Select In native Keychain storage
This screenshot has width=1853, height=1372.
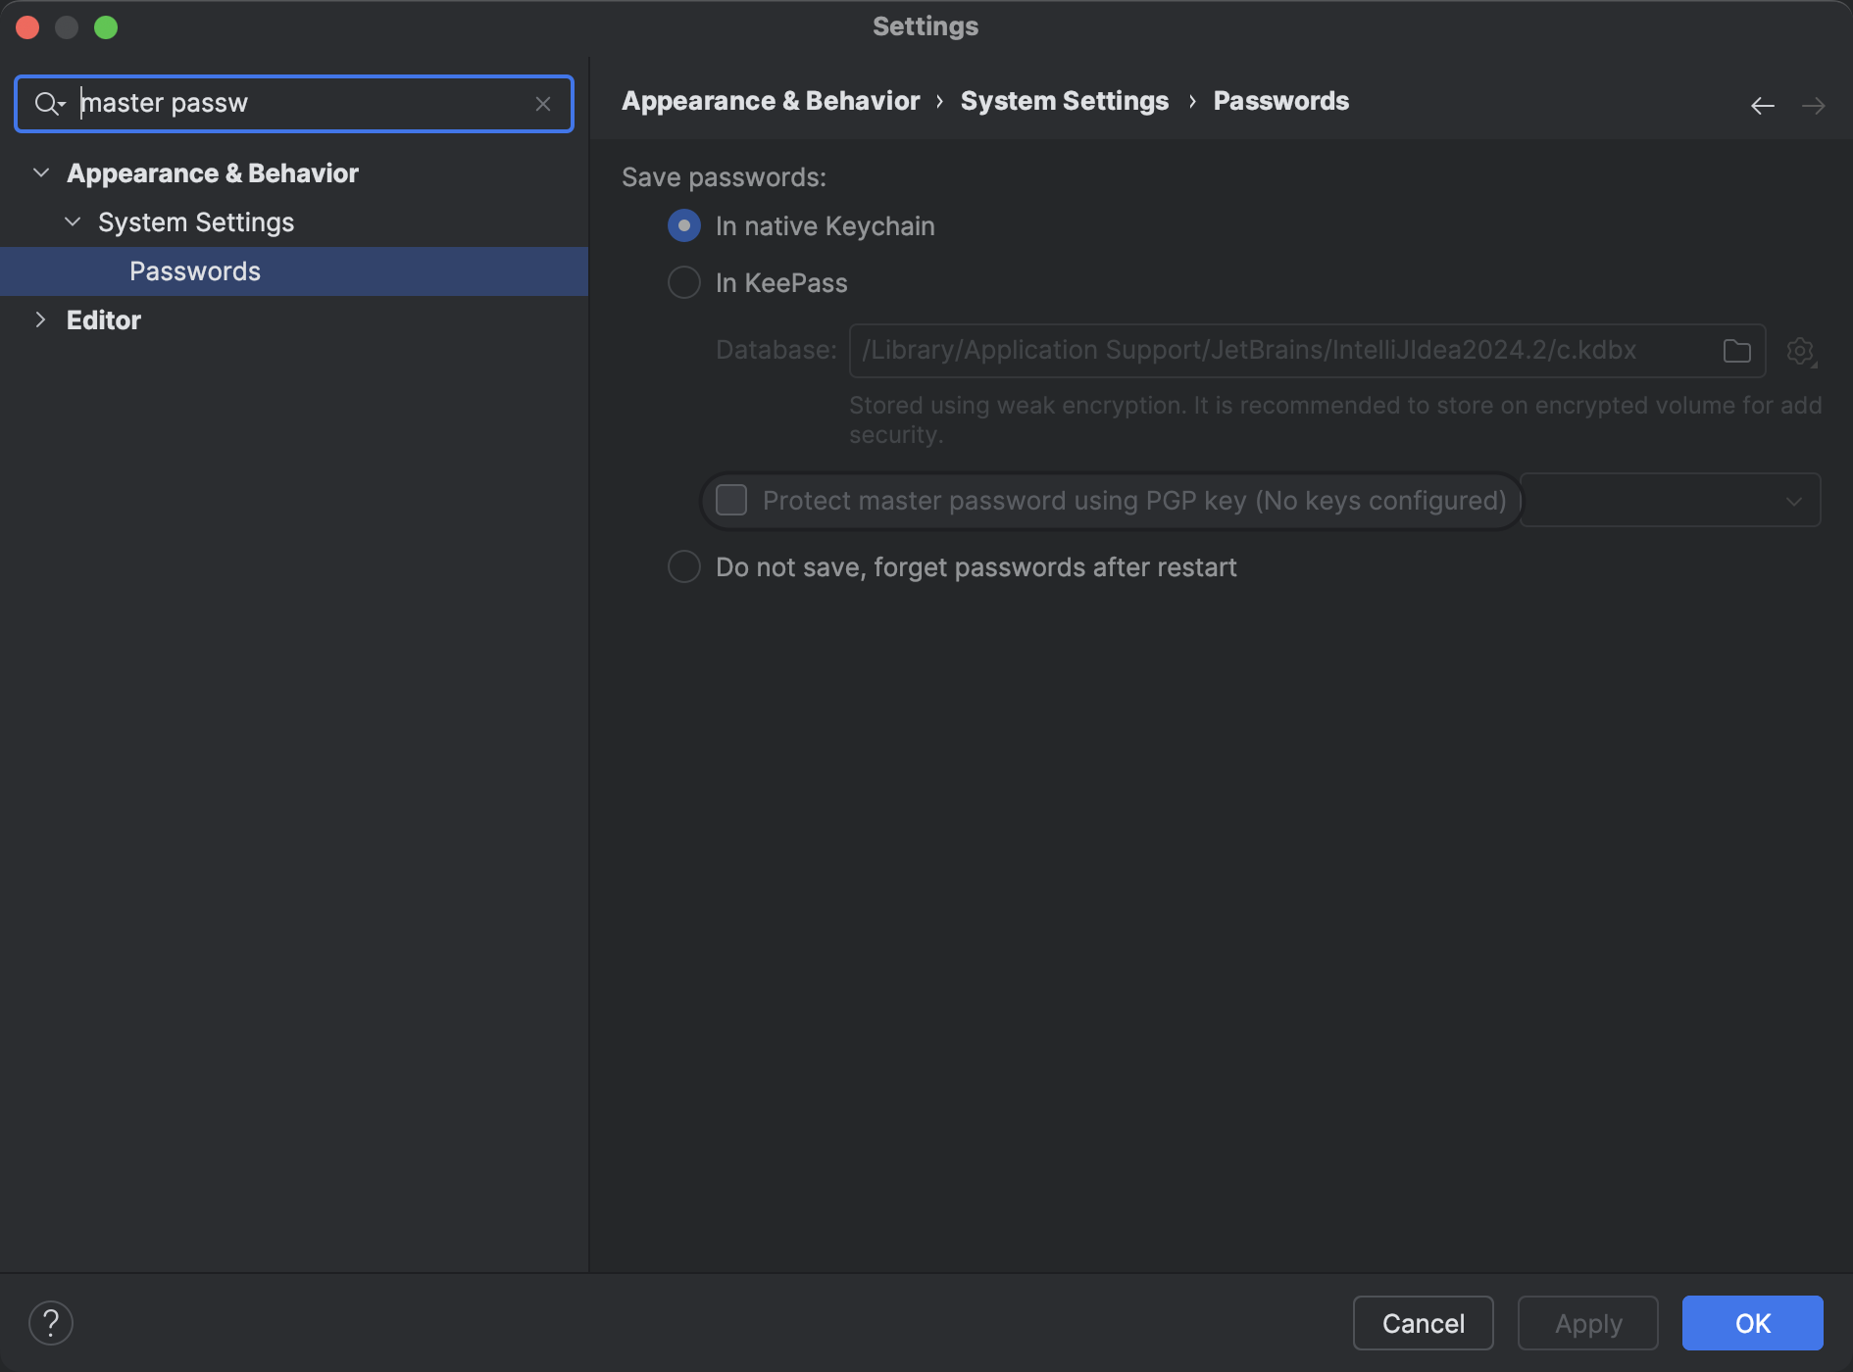[x=683, y=225]
